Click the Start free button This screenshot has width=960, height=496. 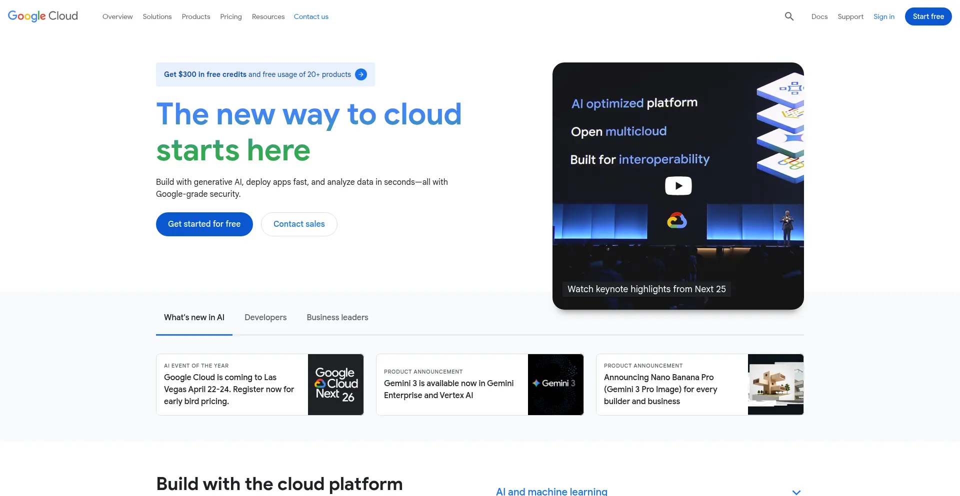point(928,16)
